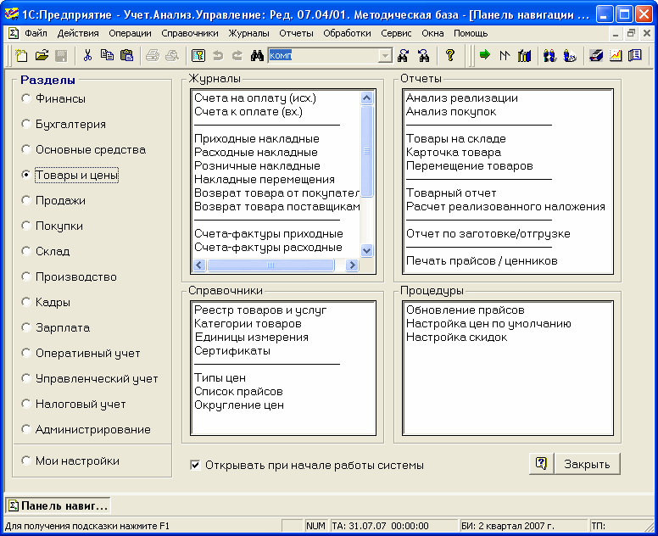This screenshot has width=658, height=536.
Task: Select the Финансы section radio button
Action: pyautogui.click(x=26, y=98)
